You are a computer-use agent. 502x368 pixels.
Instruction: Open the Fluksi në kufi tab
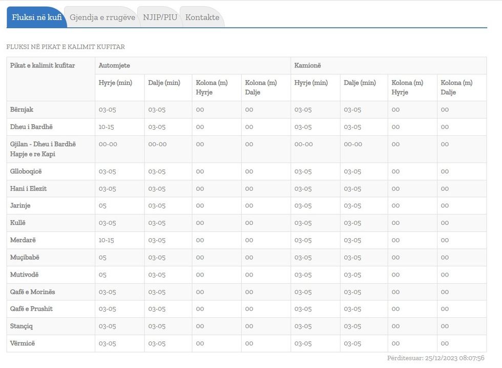tap(37, 17)
